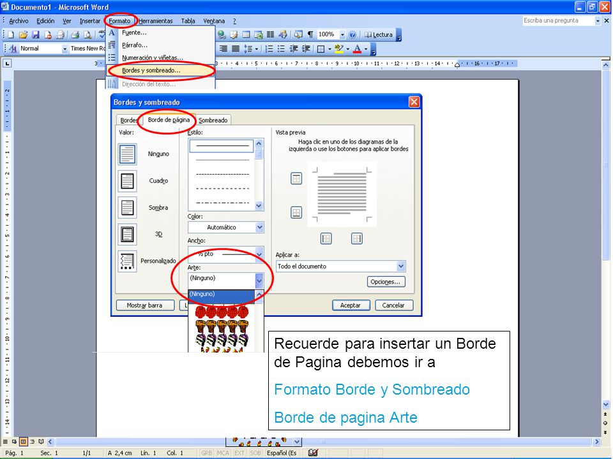Select the solid line style option
The width and height of the screenshot is (613, 459).
[222, 146]
